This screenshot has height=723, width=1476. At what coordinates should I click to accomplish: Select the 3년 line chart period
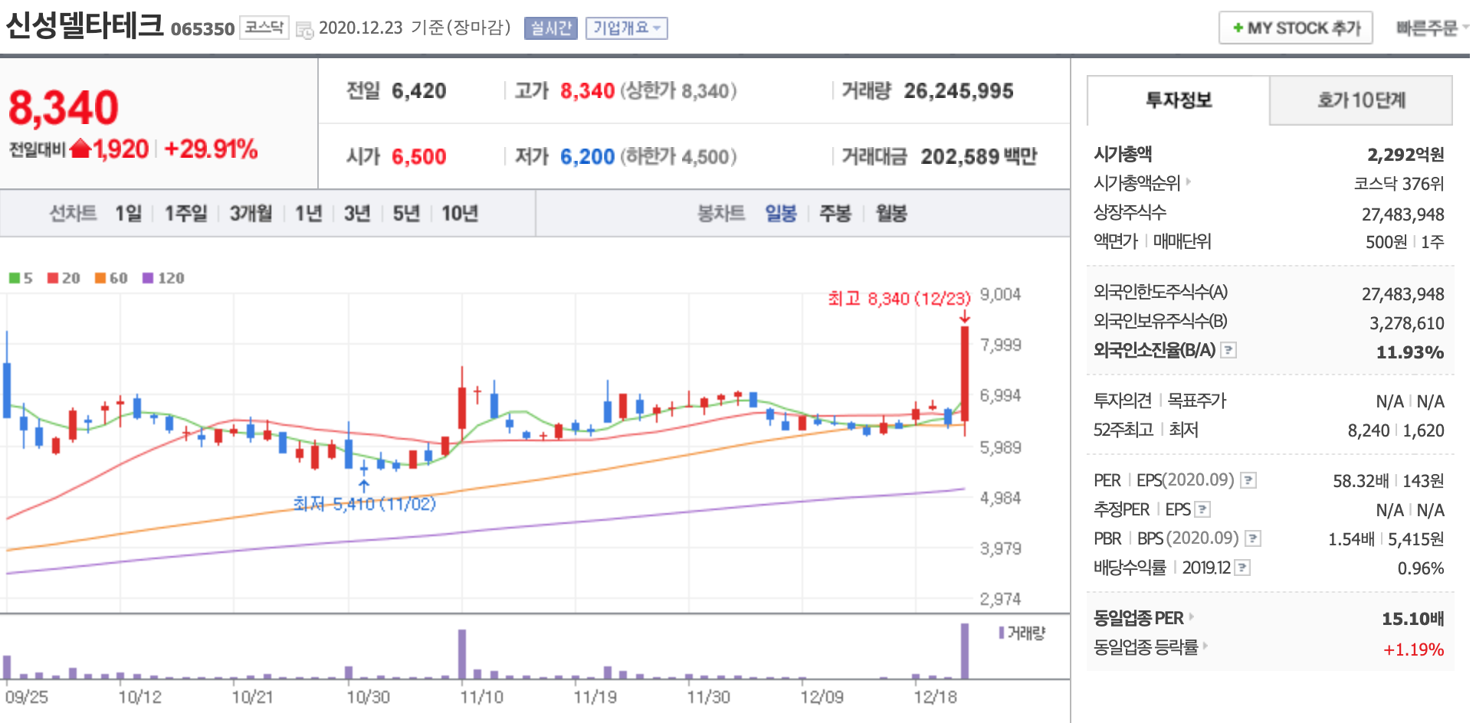357,213
